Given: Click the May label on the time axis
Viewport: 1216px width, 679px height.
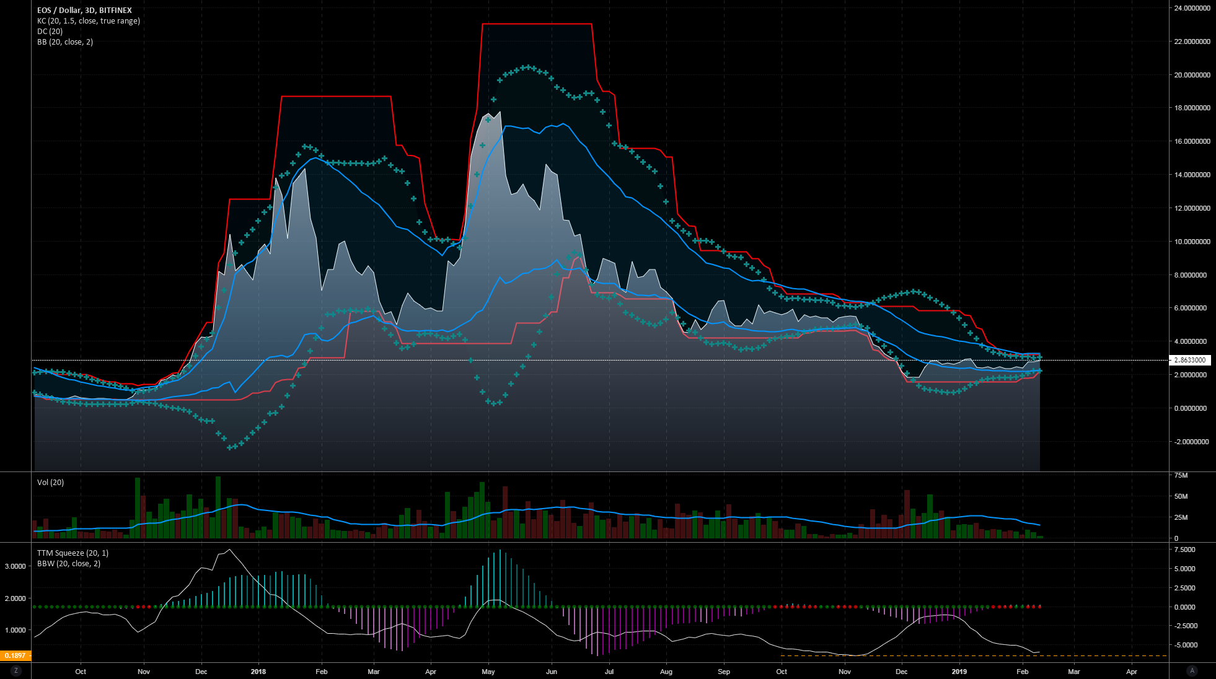Looking at the screenshot, I should click(x=488, y=672).
